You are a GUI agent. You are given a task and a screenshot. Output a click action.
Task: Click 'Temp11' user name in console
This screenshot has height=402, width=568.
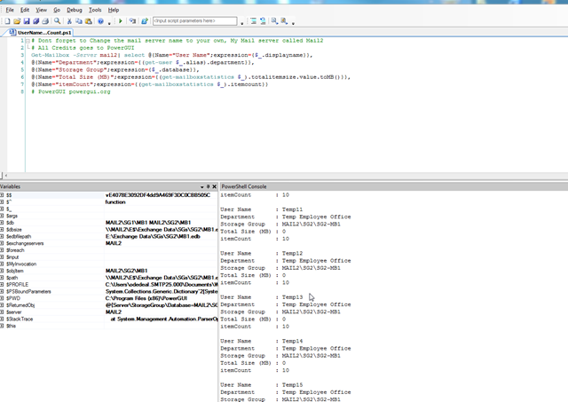coord(292,209)
